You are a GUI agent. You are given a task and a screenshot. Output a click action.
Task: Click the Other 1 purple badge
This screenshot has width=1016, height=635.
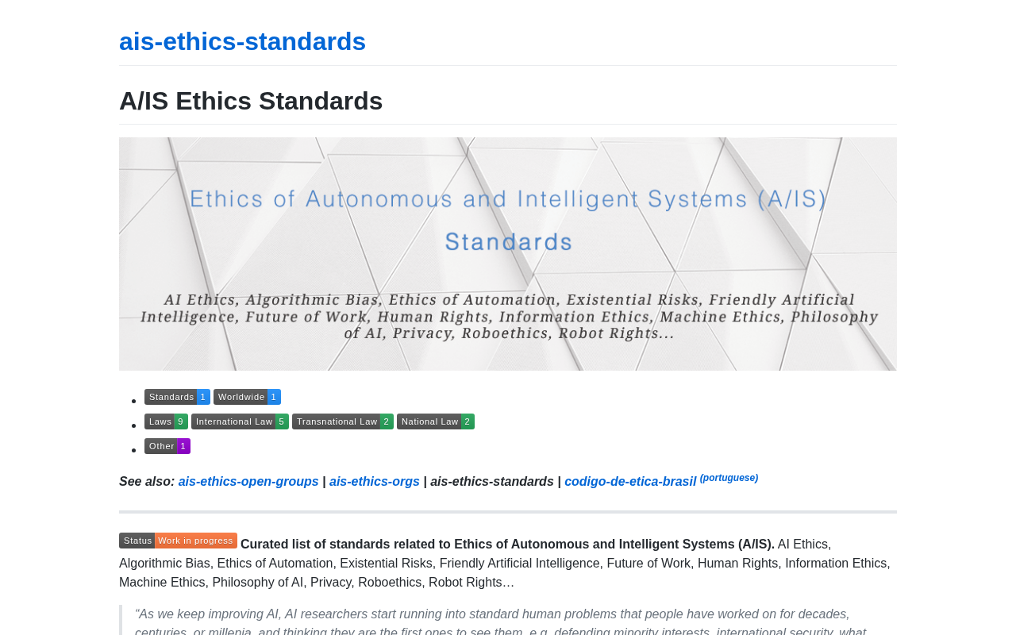(x=167, y=446)
